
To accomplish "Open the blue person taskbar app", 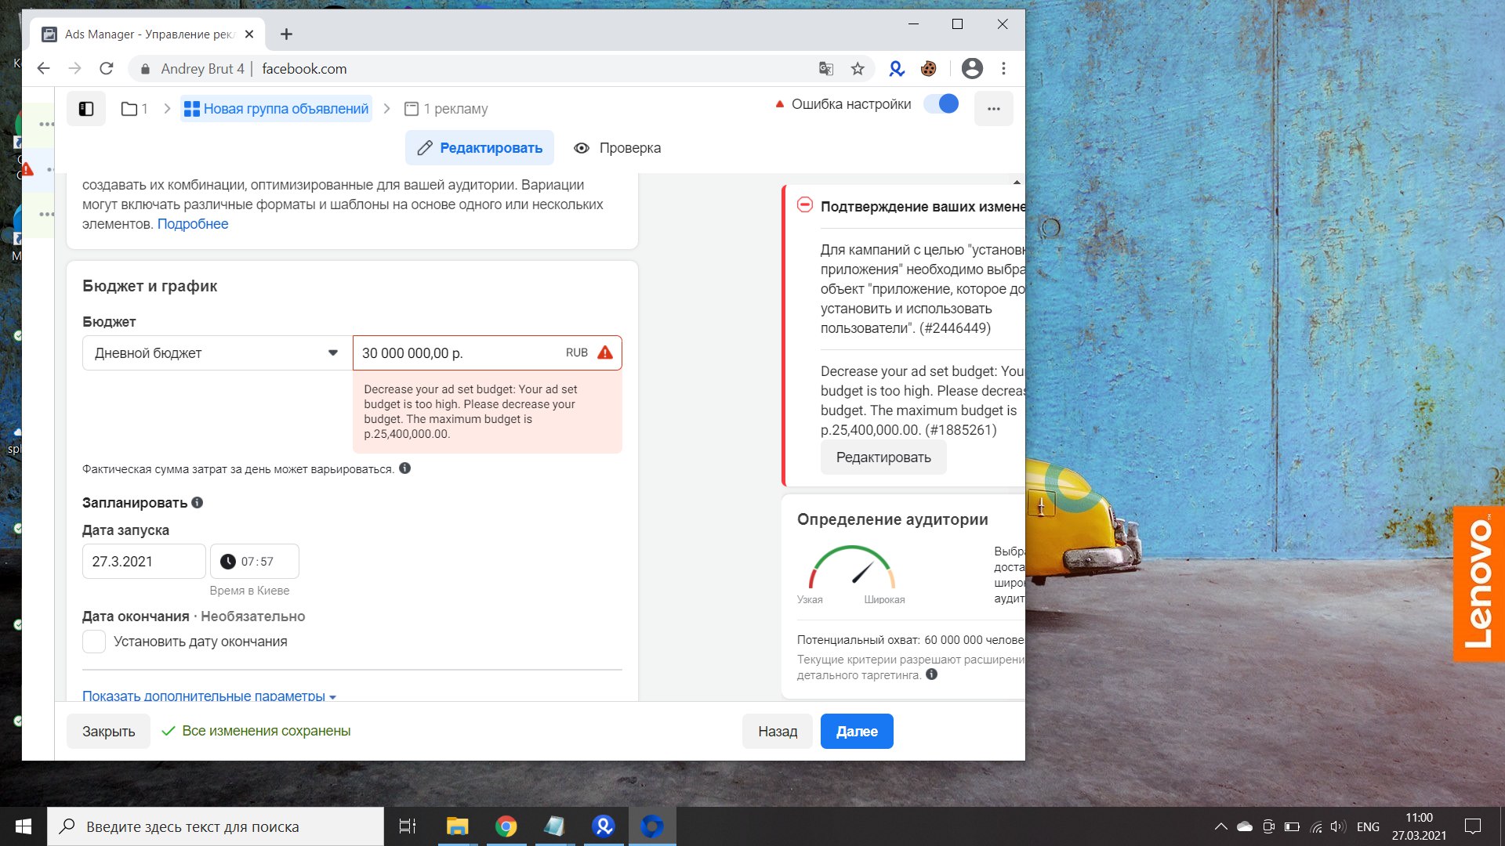I will point(604,826).
